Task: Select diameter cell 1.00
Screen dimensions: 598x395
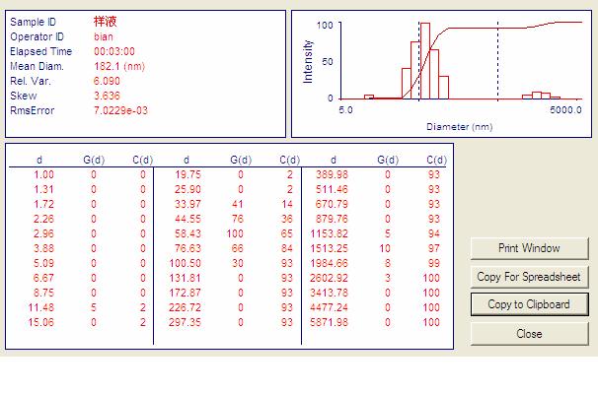Action: (x=43, y=174)
